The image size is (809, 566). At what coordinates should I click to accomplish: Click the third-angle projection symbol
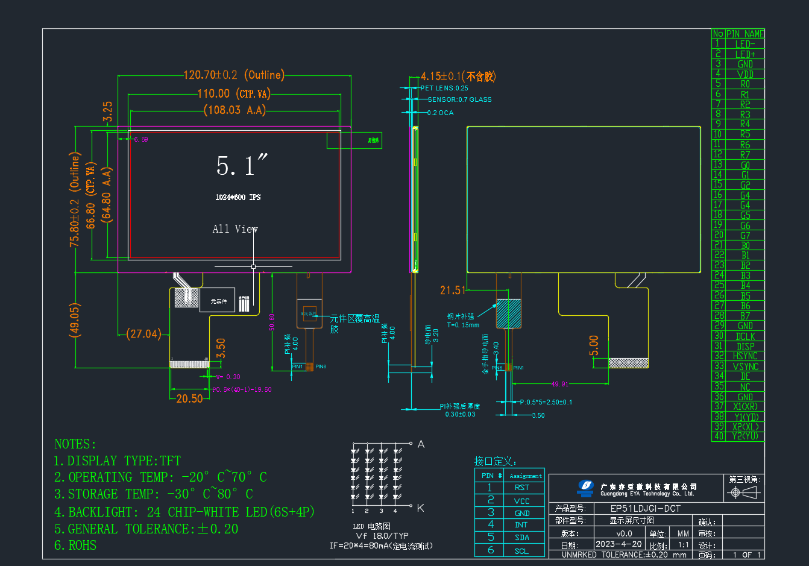(x=743, y=492)
